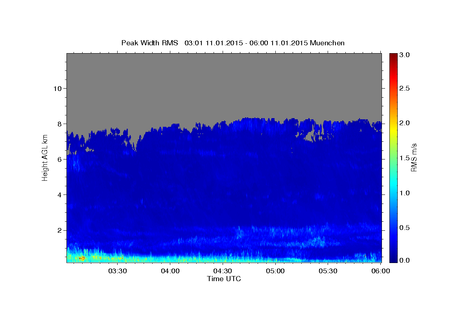Click the 'Muenchen' station name in the title
This screenshot has height=315, width=472.
tap(327, 43)
